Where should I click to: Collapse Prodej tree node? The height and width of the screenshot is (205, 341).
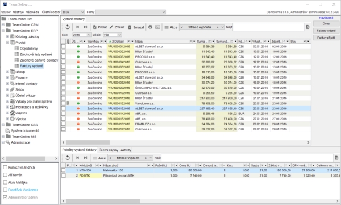point(7,43)
